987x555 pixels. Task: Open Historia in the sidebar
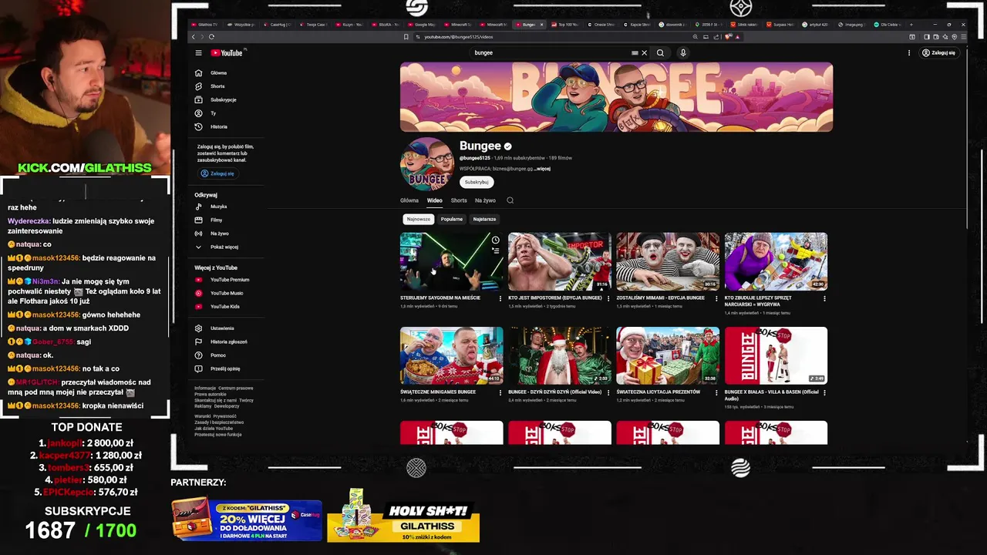click(x=219, y=126)
